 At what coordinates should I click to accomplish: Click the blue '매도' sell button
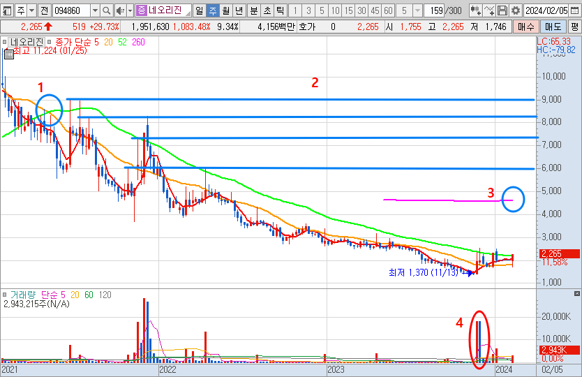(553, 27)
